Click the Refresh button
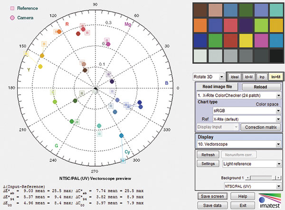285x210 pixels. pyautogui.click(x=208, y=155)
